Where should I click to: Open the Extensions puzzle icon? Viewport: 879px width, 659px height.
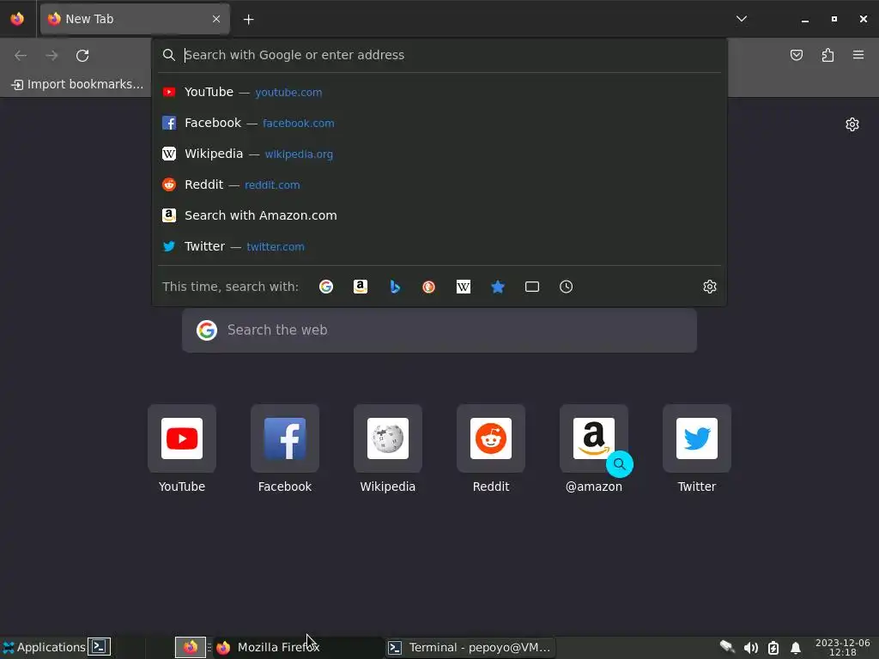point(827,55)
